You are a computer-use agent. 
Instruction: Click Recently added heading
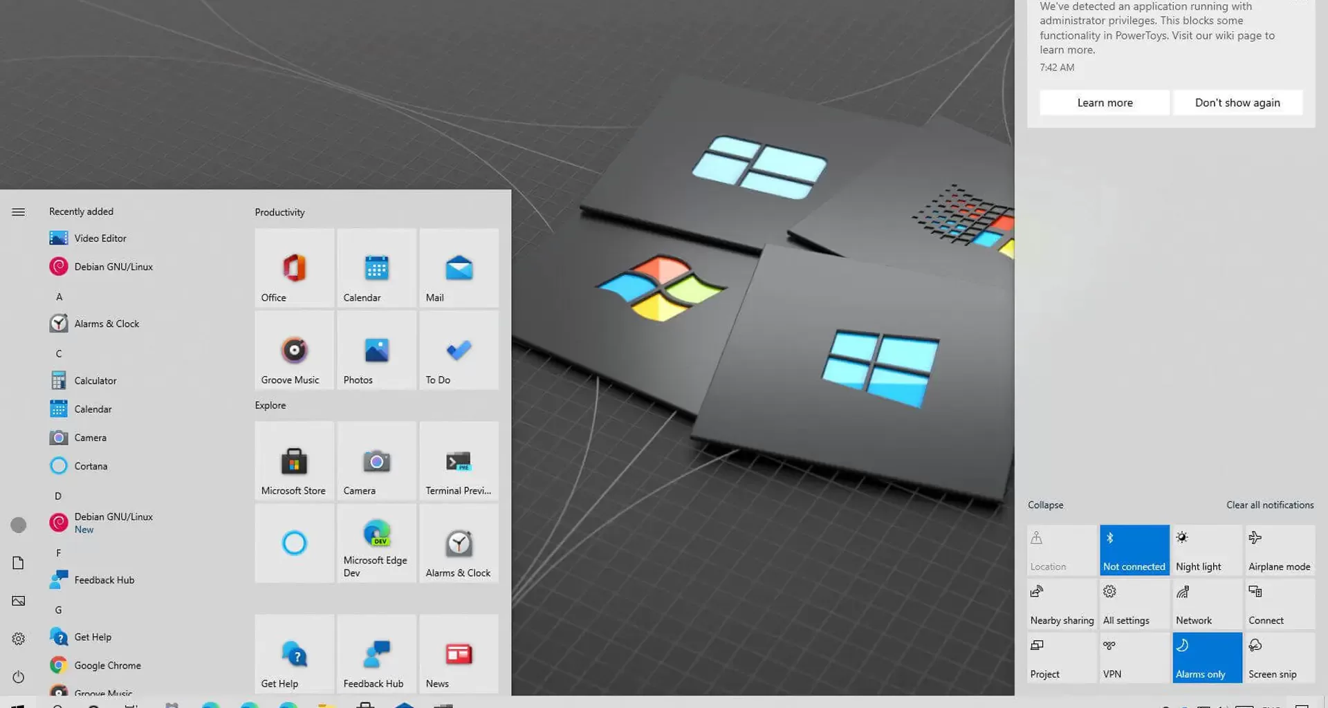click(x=81, y=212)
